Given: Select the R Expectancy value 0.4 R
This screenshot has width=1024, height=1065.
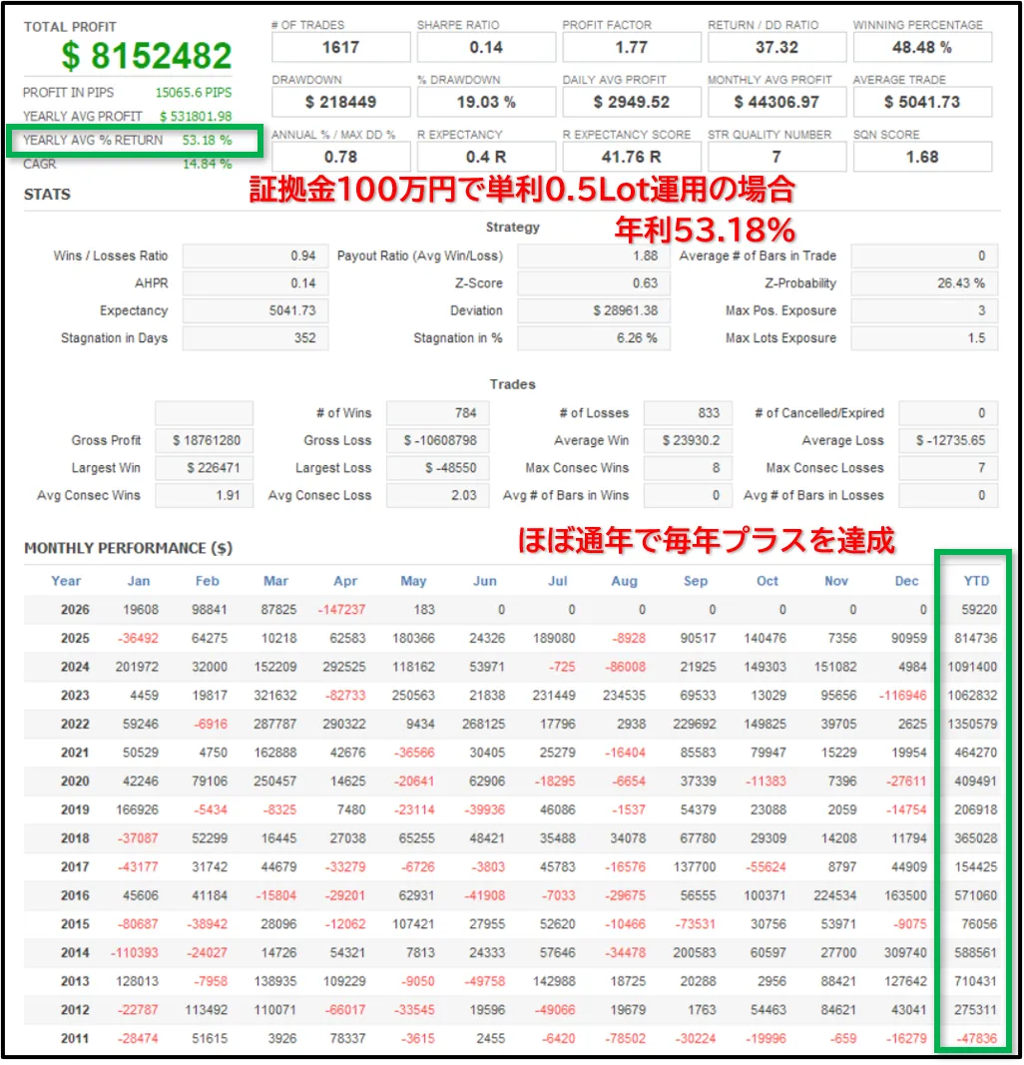Looking at the screenshot, I should (x=486, y=157).
